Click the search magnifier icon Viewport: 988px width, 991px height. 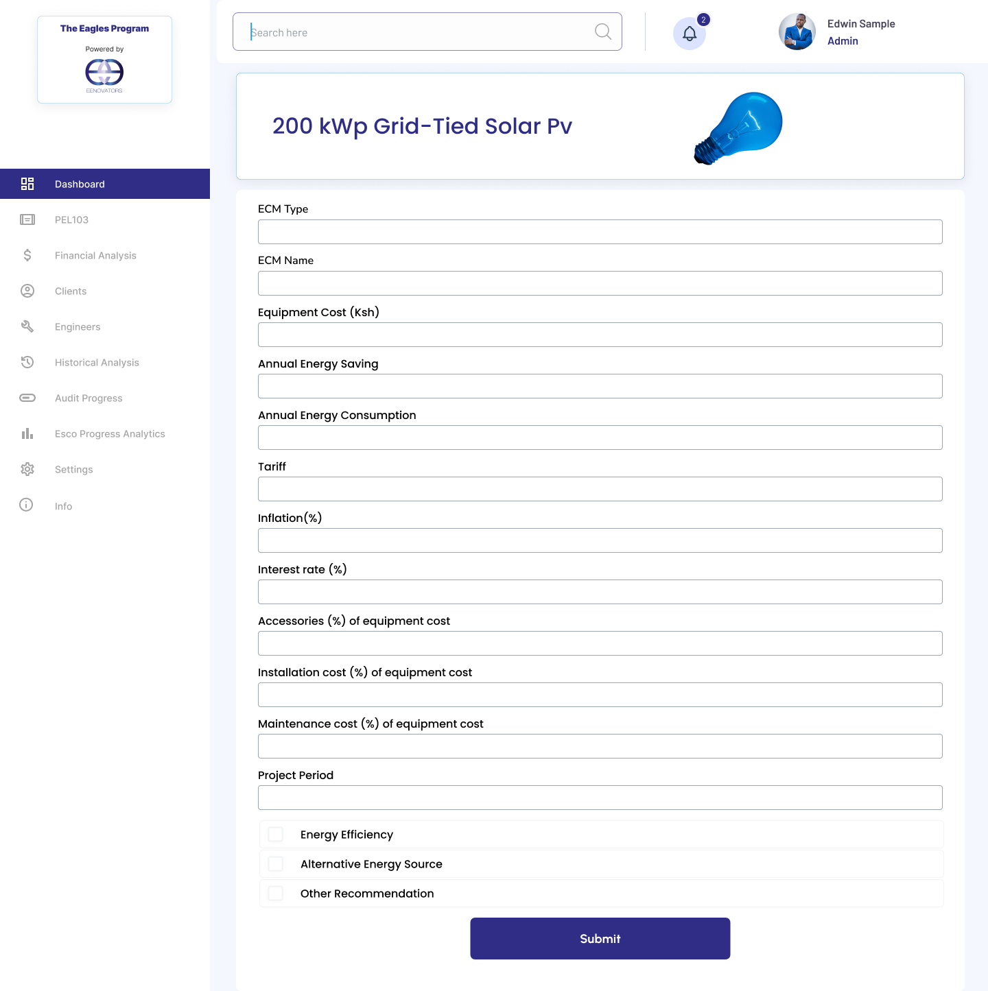click(603, 32)
